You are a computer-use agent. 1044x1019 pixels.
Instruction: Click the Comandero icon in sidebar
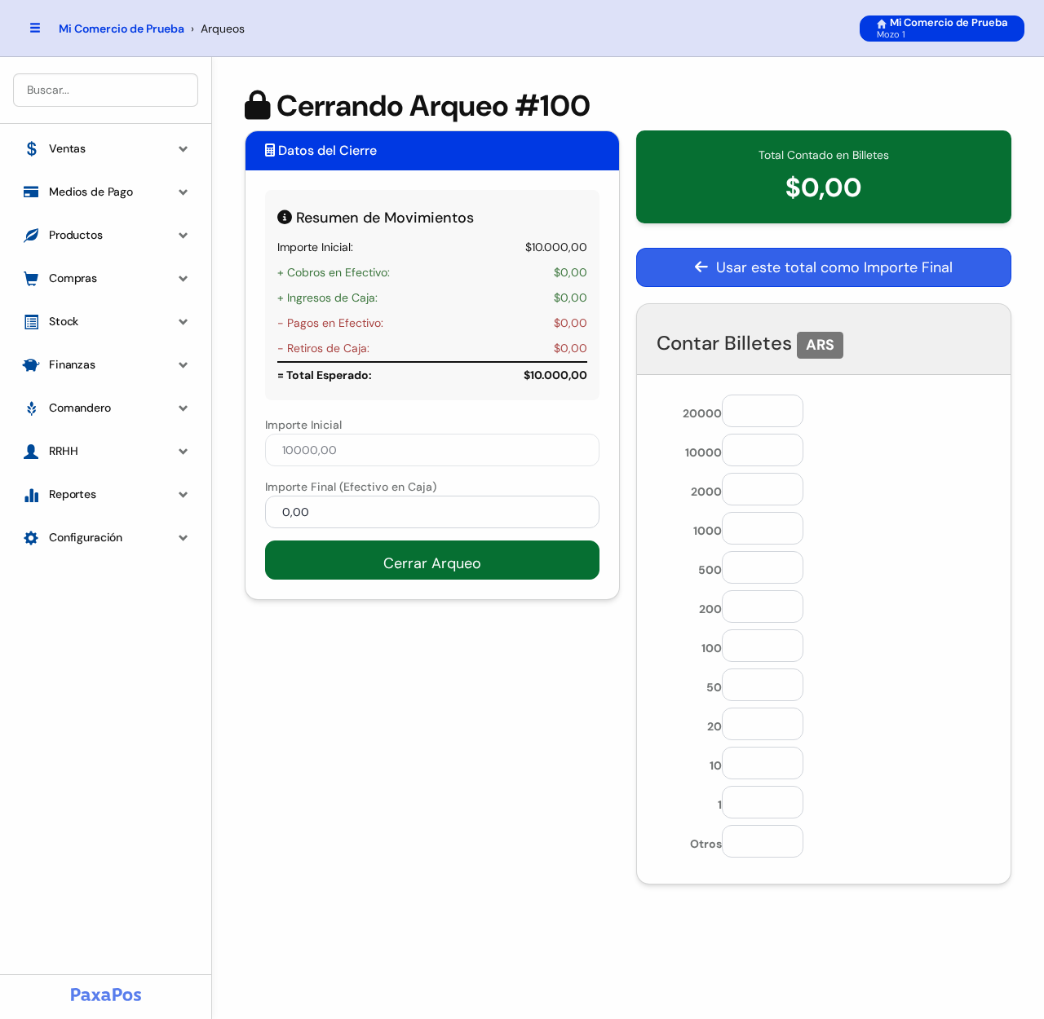(31, 408)
